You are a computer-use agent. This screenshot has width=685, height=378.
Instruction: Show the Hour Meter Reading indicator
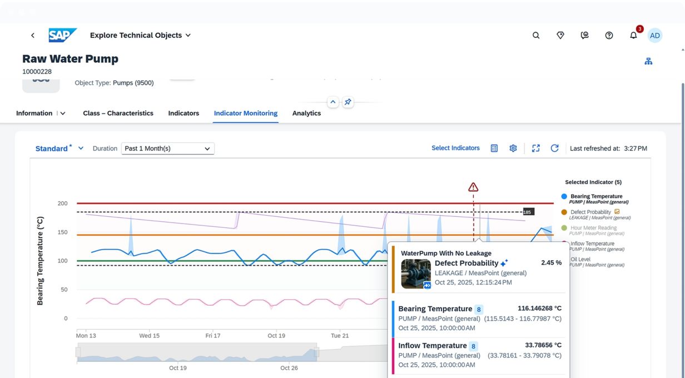click(593, 228)
